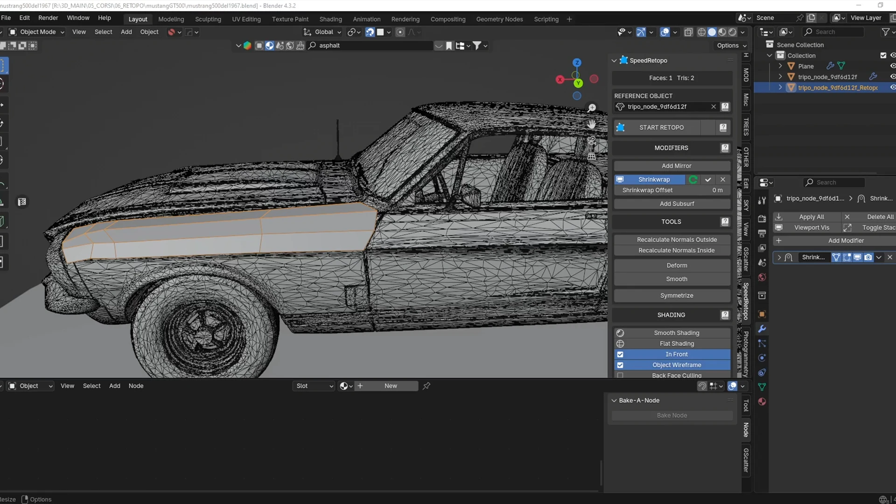Toggle Shrinkwrap modifier edit mode display

847,258
